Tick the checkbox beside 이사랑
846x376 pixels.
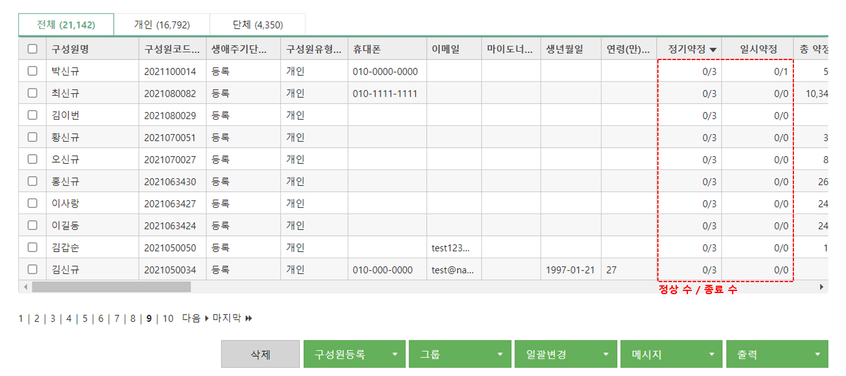coord(33,203)
